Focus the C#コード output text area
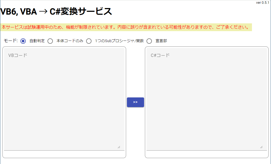 pos(207,99)
